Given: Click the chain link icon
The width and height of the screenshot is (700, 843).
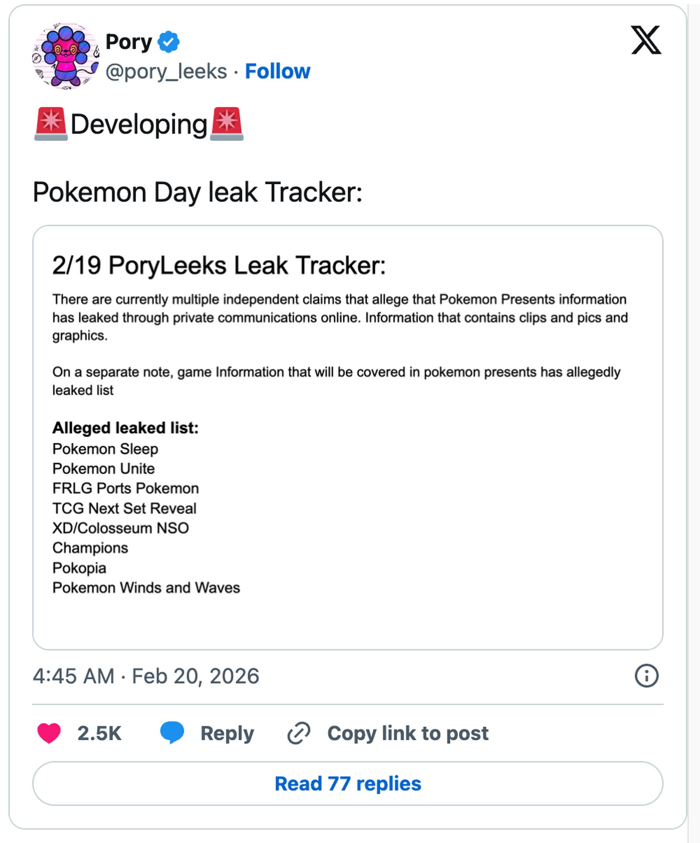Looking at the screenshot, I should point(299,733).
